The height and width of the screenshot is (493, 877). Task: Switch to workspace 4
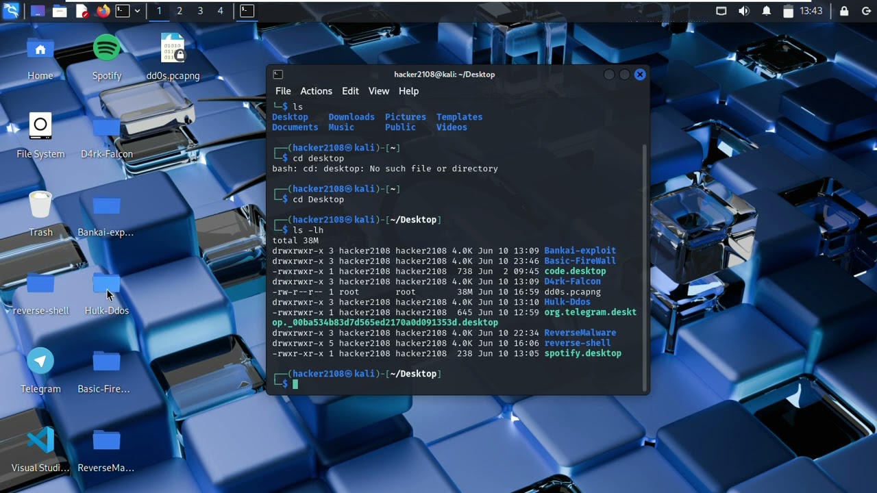pos(220,11)
